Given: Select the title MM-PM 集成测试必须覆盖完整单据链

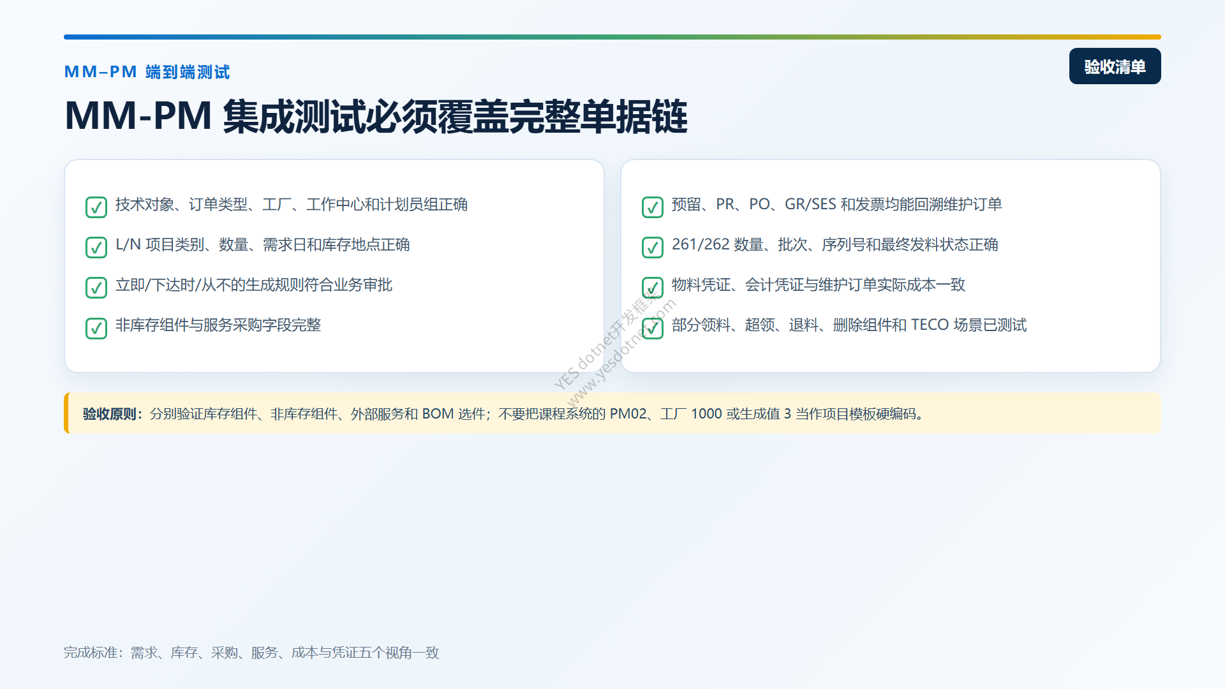Looking at the screenshot, I should pyautogui.click(x=376, y=117).
